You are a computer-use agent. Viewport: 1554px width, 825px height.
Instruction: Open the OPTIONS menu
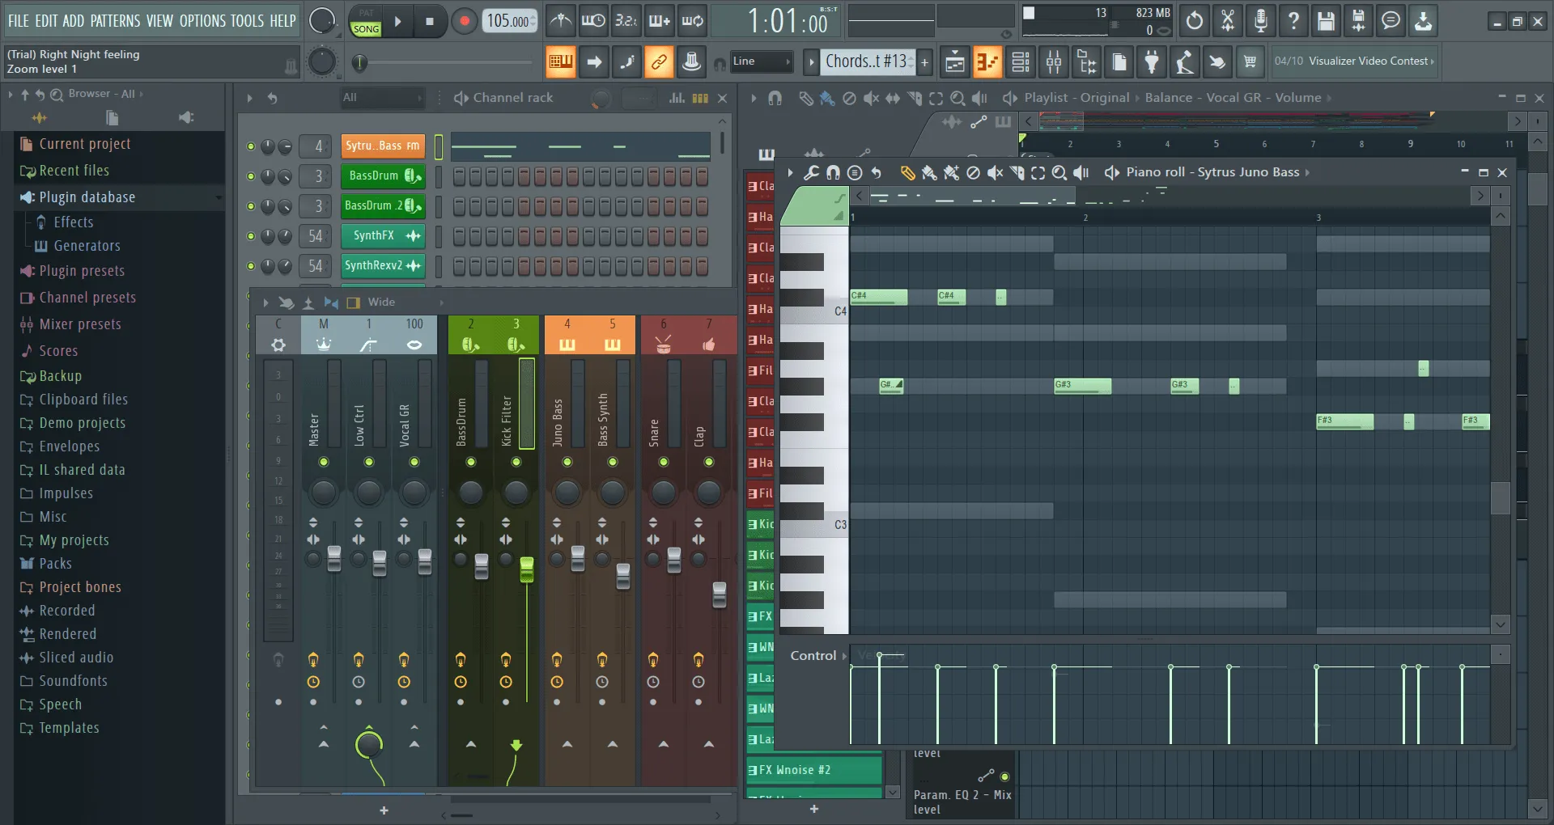[202, 21]
